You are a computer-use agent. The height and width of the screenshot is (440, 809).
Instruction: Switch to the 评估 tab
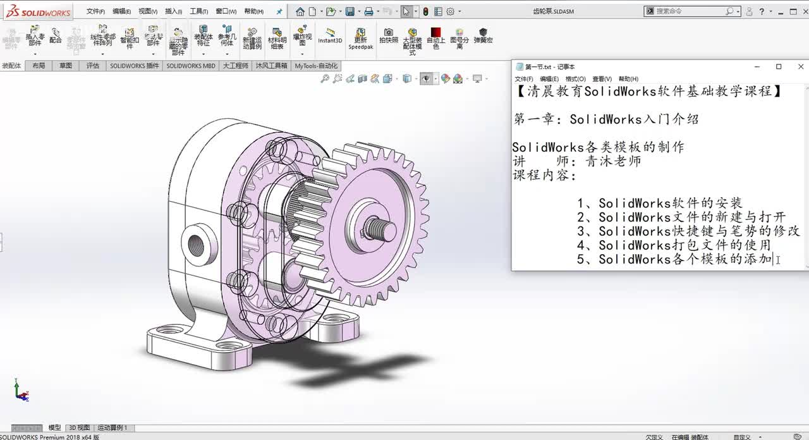93,66
